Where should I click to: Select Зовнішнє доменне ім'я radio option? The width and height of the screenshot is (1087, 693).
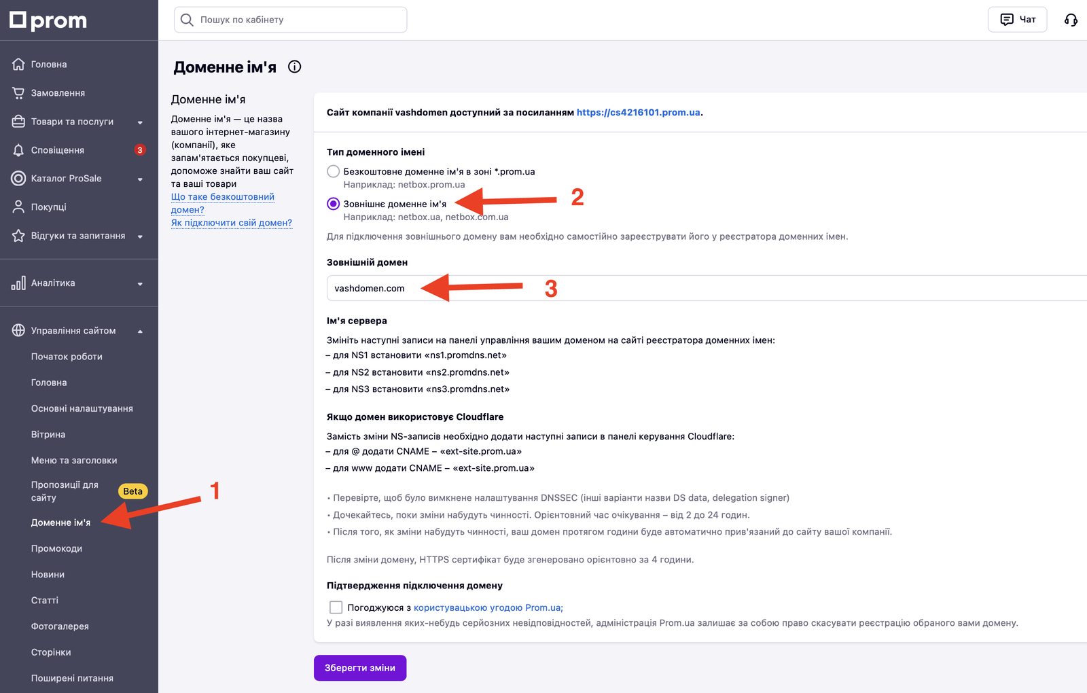point(333,204)
